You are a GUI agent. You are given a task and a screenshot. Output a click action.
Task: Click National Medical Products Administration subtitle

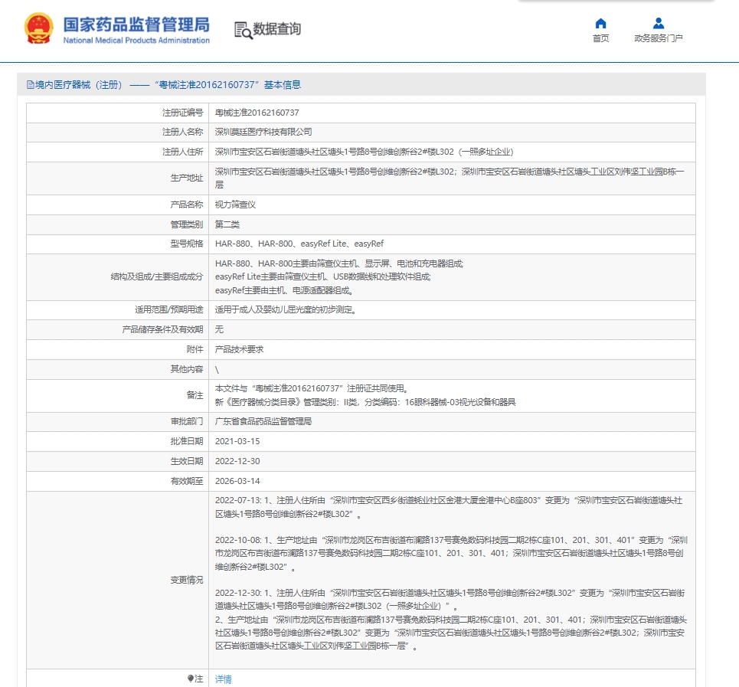tap(136, 41)
